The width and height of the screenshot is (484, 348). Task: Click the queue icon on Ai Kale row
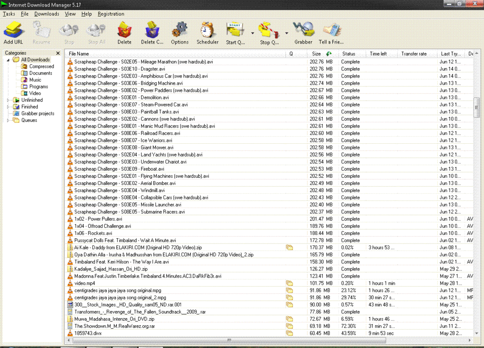pyautogui.click(x=289, y=247)
